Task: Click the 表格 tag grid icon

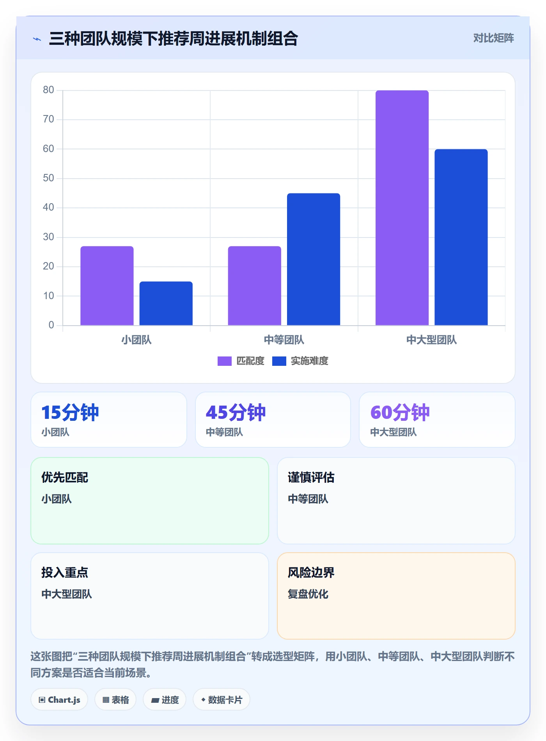Action: pyautogui.click(x=106, y=700)
